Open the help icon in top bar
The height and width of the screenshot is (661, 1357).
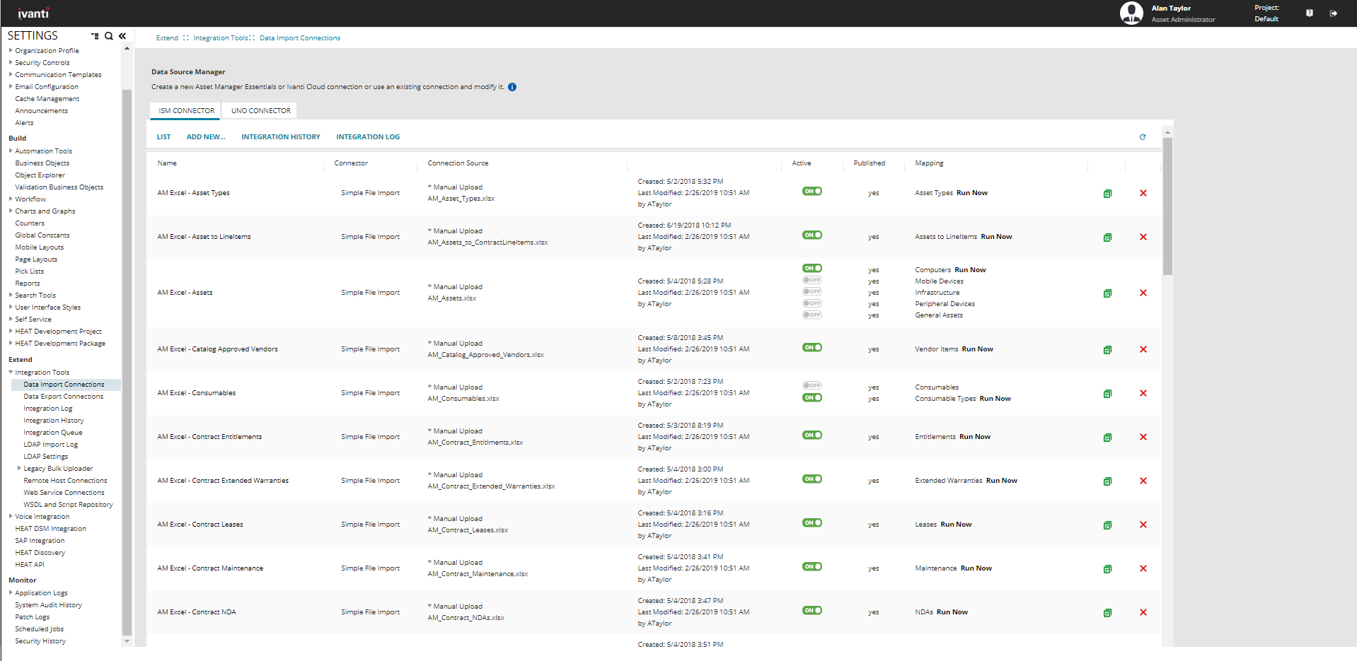[1309, 13]
